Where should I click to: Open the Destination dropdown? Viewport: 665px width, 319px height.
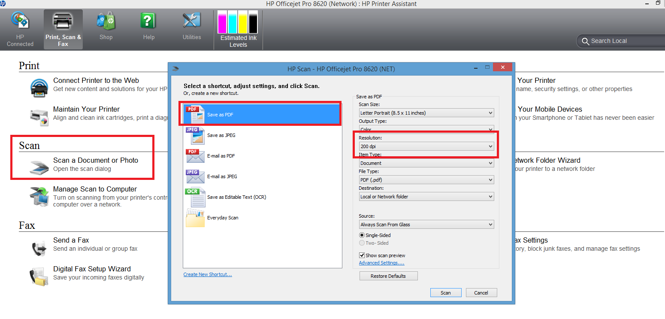click(426, 197)
